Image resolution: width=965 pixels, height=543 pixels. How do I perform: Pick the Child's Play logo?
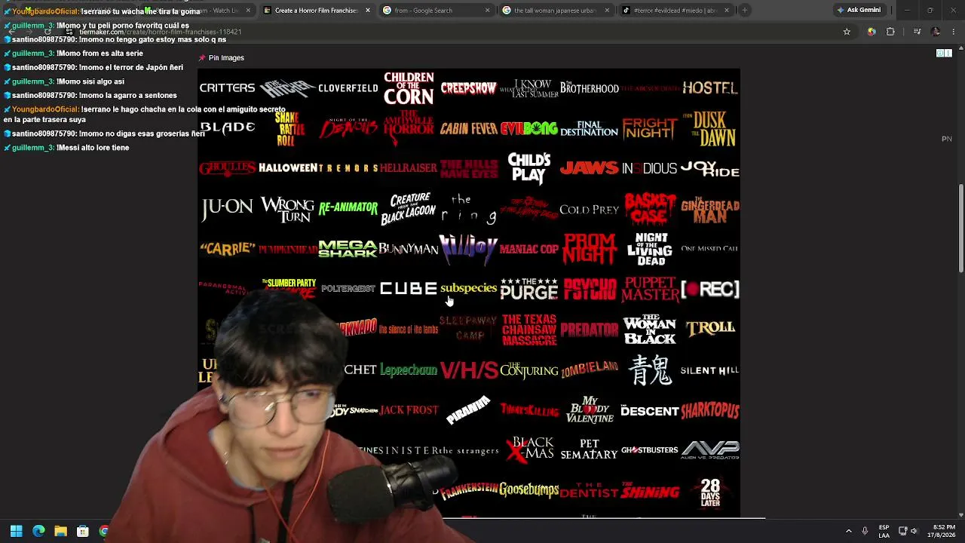(x=529, y=169)
